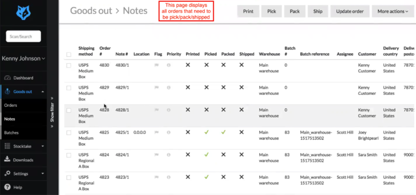
Task: Sort by Warehouse column header
Action: pos(269,54)
